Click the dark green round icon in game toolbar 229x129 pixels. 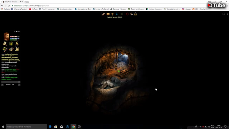(x=122, y=14)
